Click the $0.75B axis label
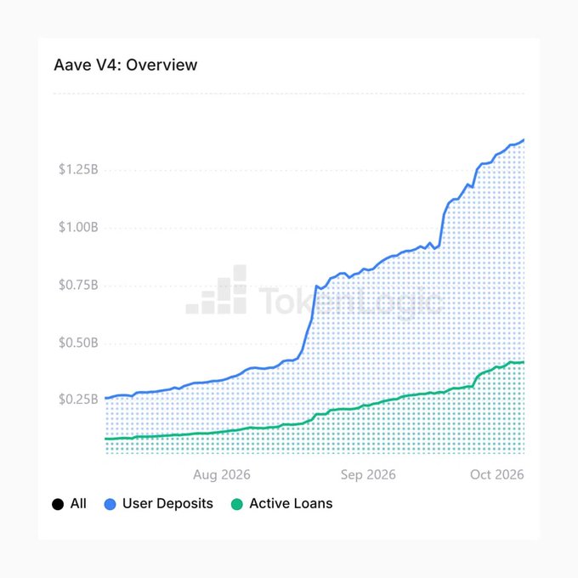This screenshot has width=578, height=578. [78, 285]
